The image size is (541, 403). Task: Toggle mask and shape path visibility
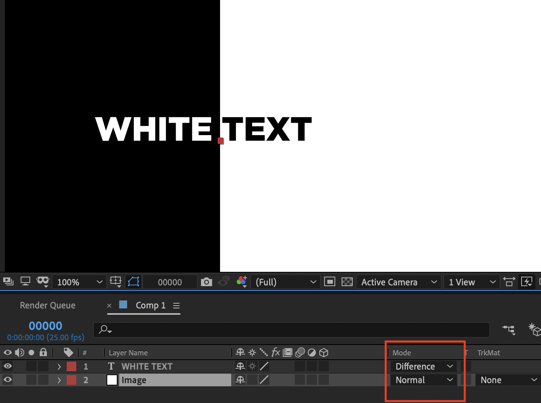click(133, 282)
